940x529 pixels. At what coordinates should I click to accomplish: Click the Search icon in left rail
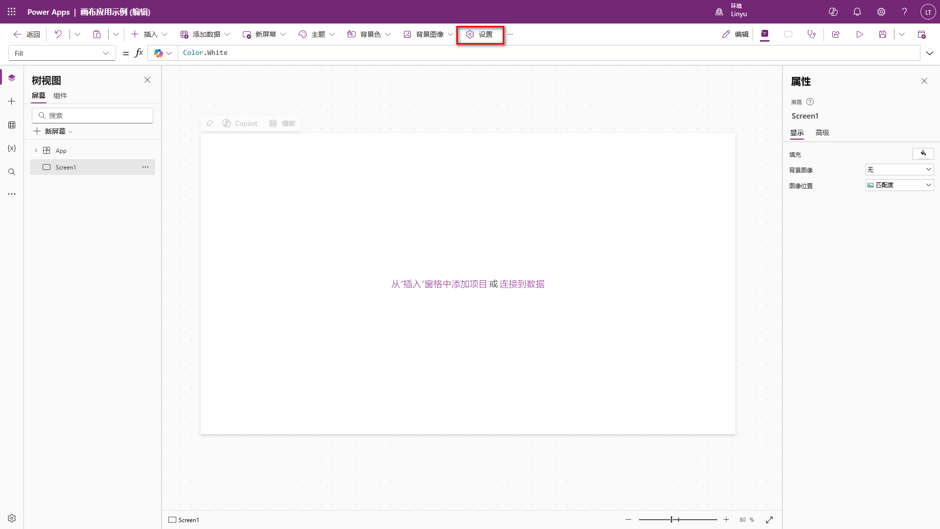click(12, 172)
